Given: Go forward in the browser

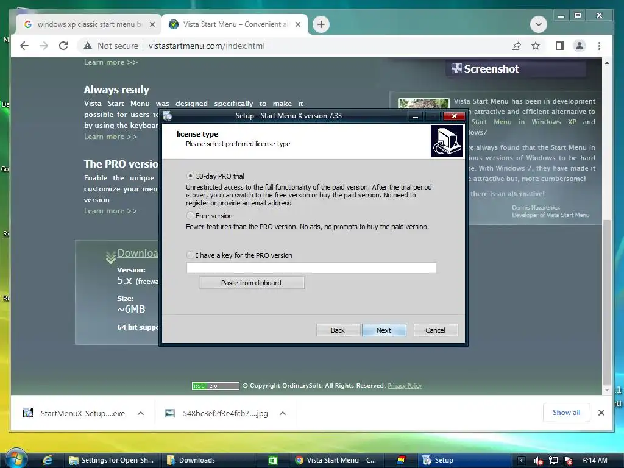Looking at the screenshot, I should pyautogui.click(x=44, y=46).
